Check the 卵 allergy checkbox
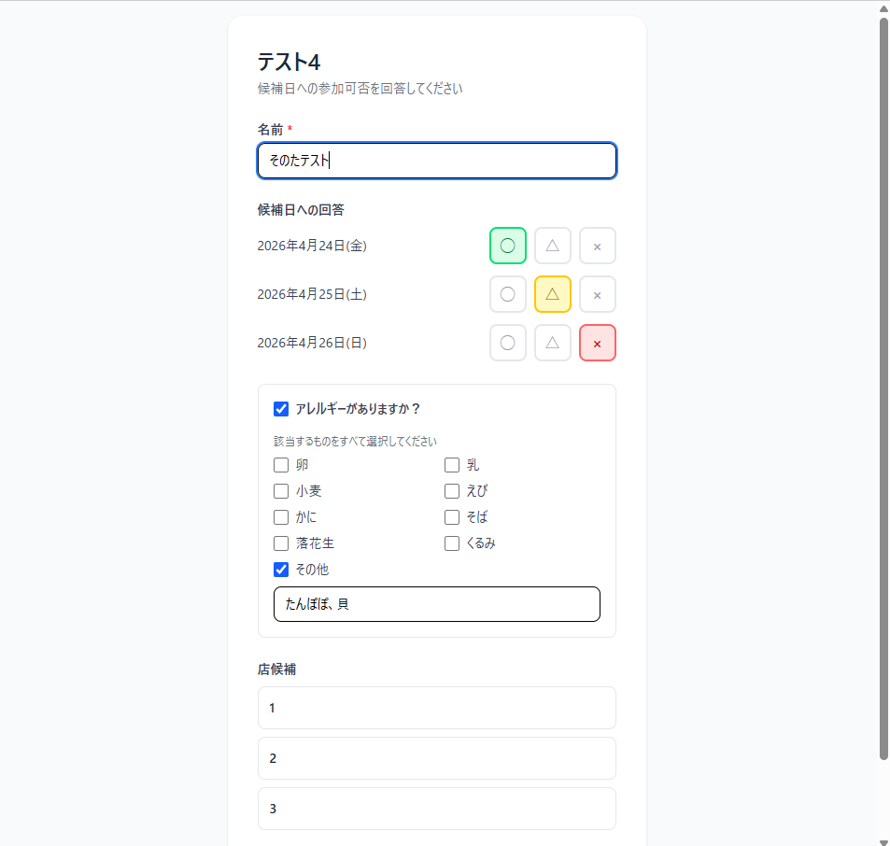 (x=281, y=465)
